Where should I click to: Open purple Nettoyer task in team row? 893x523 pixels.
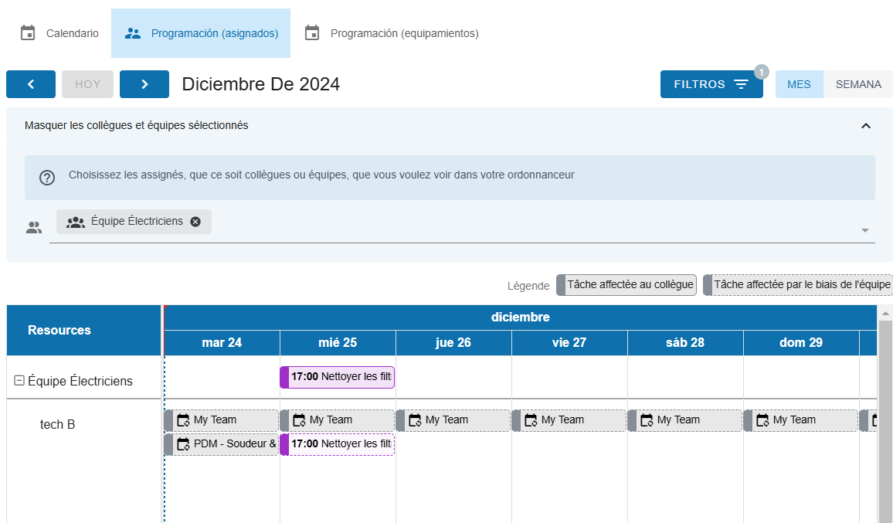pyautogui.click(x=337, y=377)
